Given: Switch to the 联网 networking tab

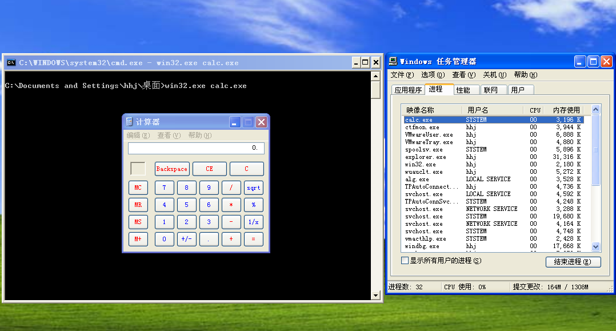Looking at the screenshot, I should pos(494,90).
